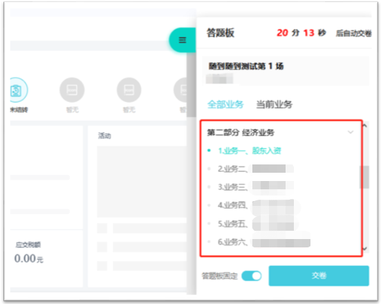This screenshot has width=381, height=304.
Task: Open the 6.业务六 task item
Action: [x=264, y=242]
